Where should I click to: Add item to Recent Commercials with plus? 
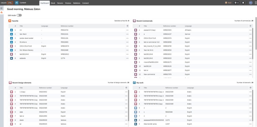[250, 26]
